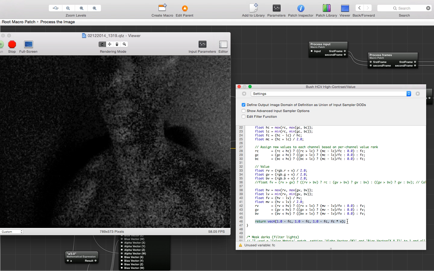Open the Patch Inspector
434x271 pixels.
coord(300,8)
